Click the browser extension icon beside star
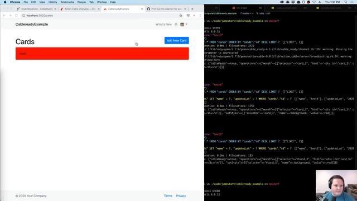This screenshot has height=201, width=357. [x=188, y=16]
